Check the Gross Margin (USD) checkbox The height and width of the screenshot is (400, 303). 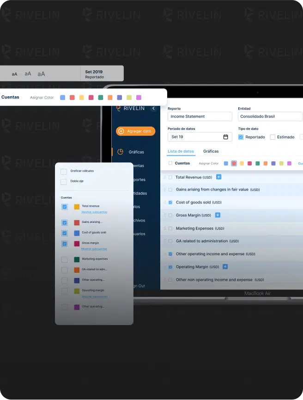coord(170,215)
